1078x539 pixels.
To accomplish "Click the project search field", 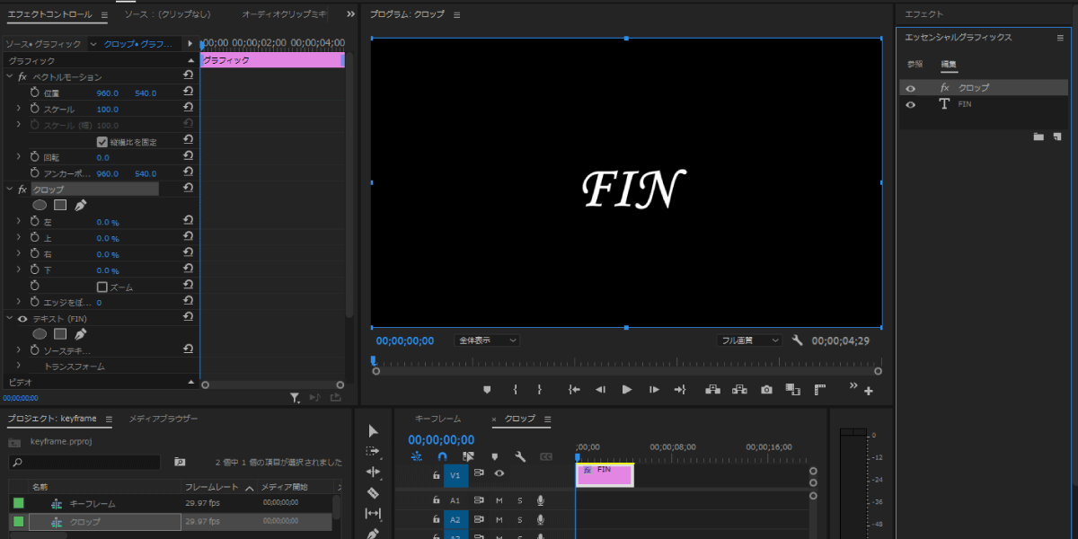I will coord(84,463).
